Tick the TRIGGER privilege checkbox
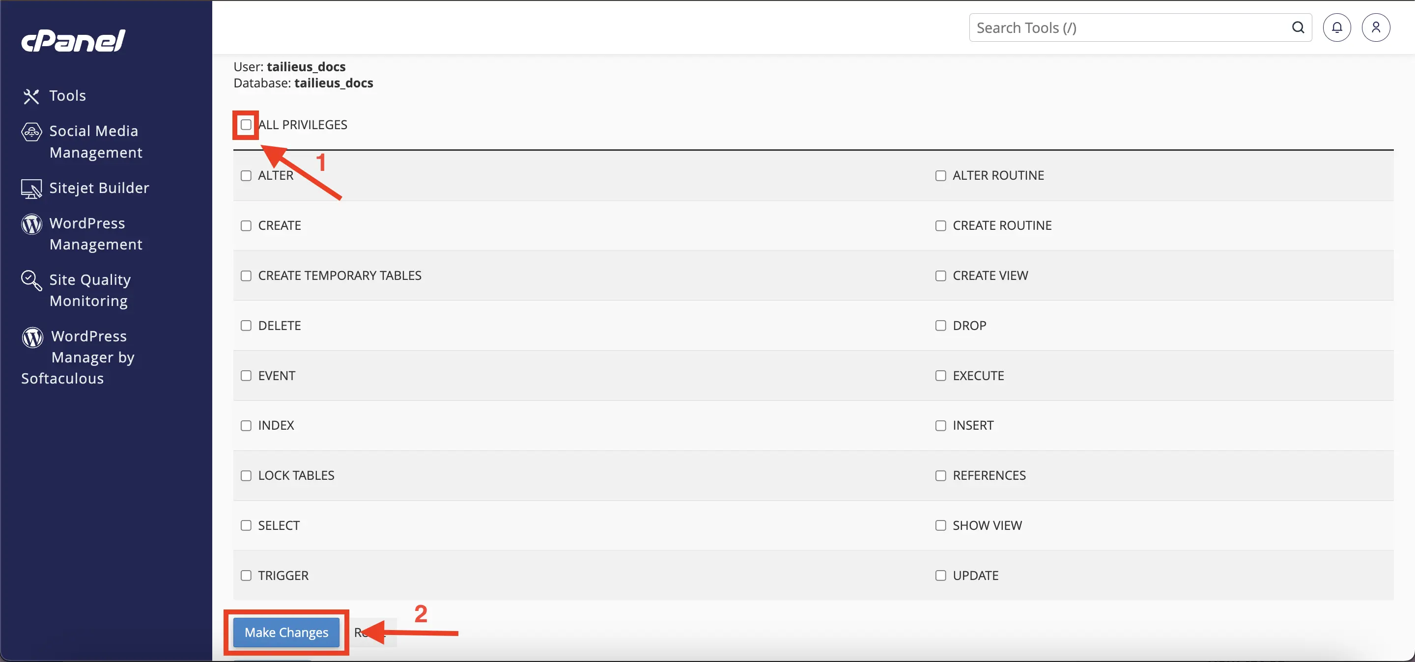The height and width of the screenshot is (662, 1415). [x=246, y=575]
